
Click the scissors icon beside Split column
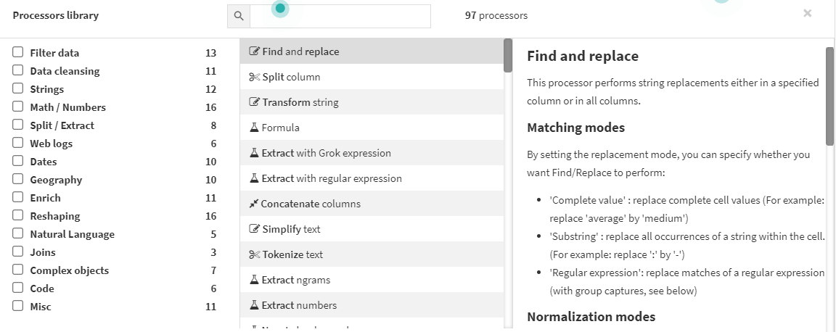[254, 78]
